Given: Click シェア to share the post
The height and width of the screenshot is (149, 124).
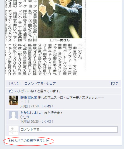Looking at the screenshot, I should (x=51, y=84).
